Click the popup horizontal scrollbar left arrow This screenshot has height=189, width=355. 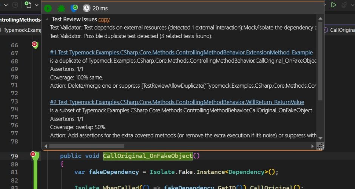pos(45,146)
